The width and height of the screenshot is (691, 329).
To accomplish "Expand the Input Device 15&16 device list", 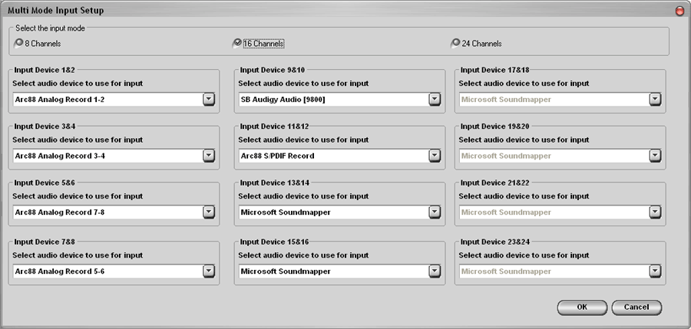I will [x=434, y=270].
